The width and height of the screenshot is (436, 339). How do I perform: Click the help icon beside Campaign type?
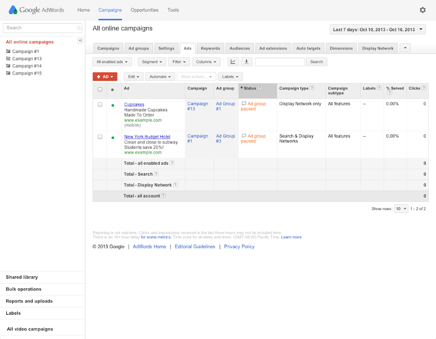click(312, 88)
